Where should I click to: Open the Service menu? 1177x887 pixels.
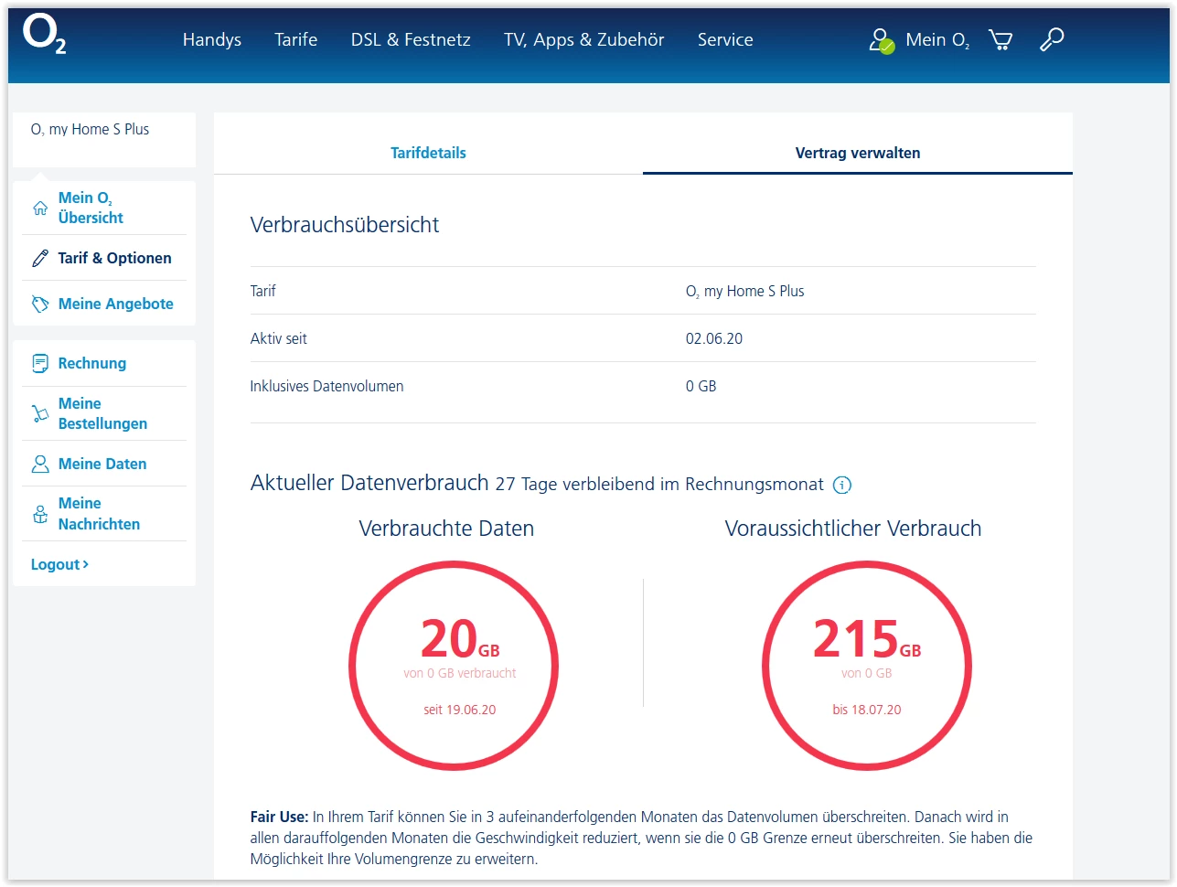(x=725, y=39)
